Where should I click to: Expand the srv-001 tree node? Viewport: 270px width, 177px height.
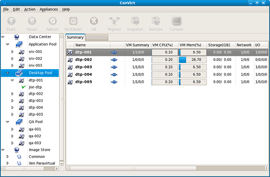click(12, 52)
